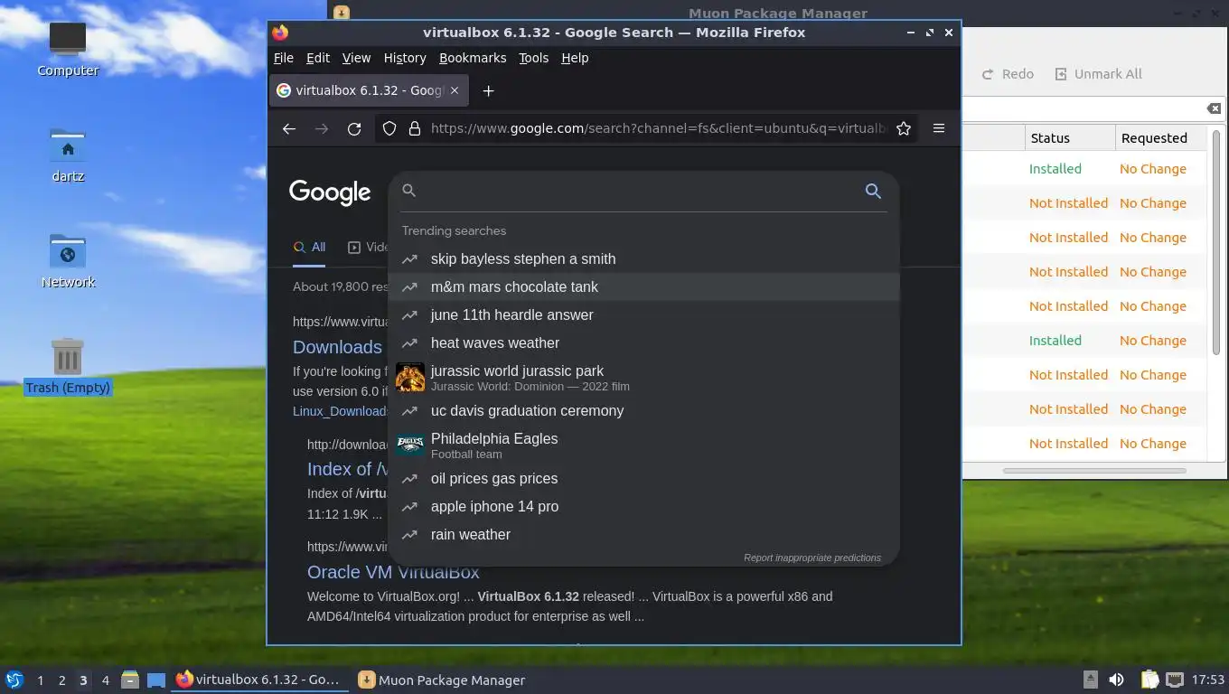This screenshot has width=1229, height=694.
Task: Clear the Muon search field
Action: [x=1214, y=108]
